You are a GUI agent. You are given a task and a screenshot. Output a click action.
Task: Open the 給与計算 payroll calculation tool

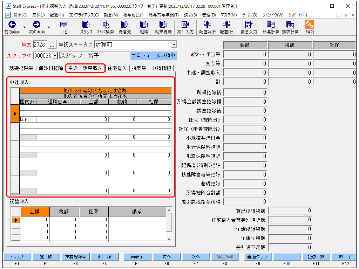click(x=270, y=27)
